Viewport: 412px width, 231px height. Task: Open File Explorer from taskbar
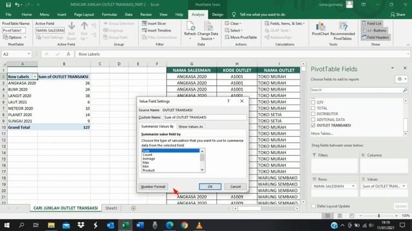51,225
